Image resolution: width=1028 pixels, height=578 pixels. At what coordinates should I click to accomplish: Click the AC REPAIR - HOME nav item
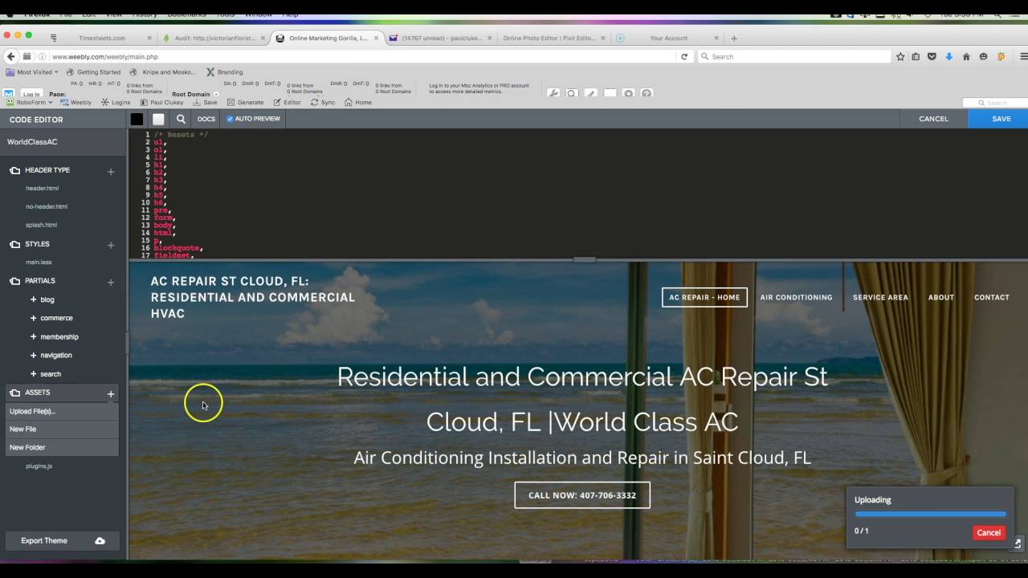704,297
